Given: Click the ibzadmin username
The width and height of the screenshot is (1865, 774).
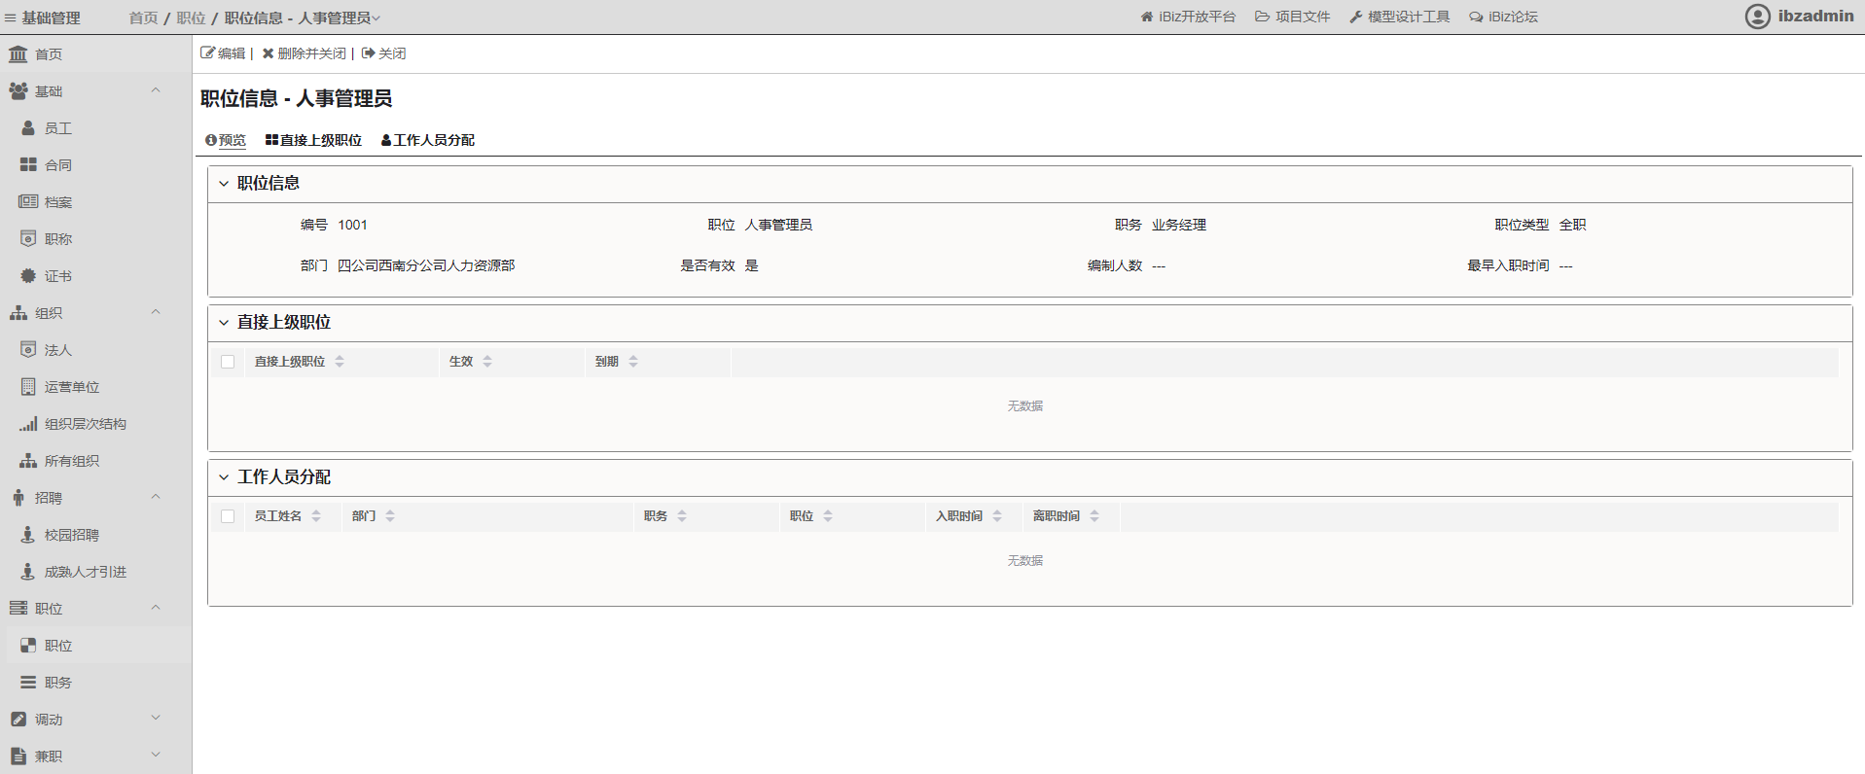Looking at the screenshot, I should click(1815, 17).
